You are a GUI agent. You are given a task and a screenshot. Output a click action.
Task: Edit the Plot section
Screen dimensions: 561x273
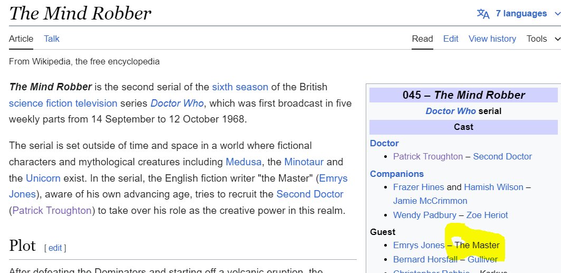coord(55,248)
